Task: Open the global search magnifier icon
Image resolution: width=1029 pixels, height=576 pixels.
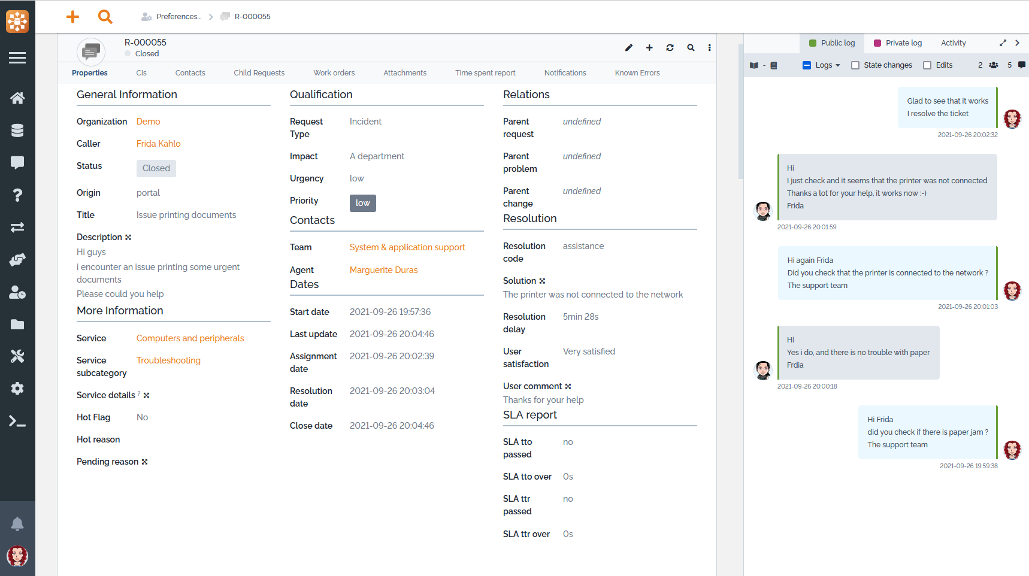Action: (x=105, y=17)
